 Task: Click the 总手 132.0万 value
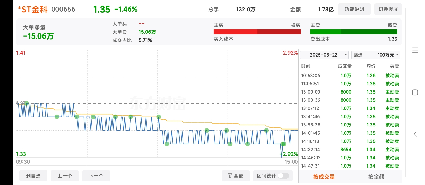[x=246, y=10]
